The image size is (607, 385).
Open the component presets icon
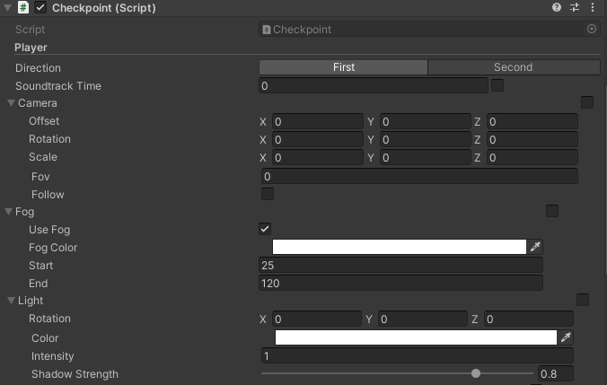click(575, 8)
